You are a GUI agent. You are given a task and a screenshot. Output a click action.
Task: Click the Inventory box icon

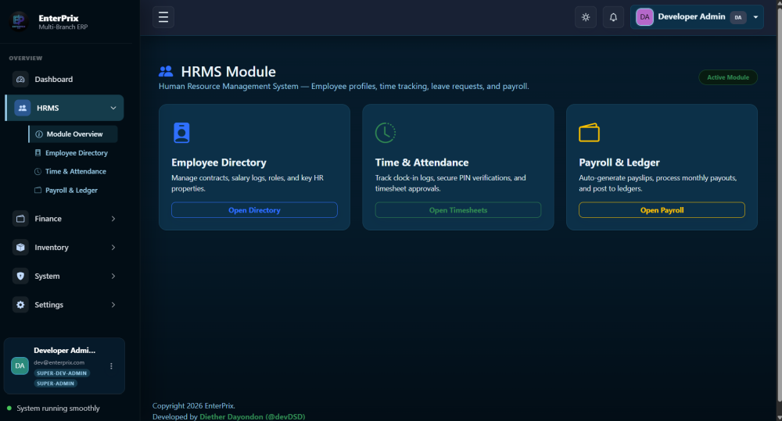[20, 247]
